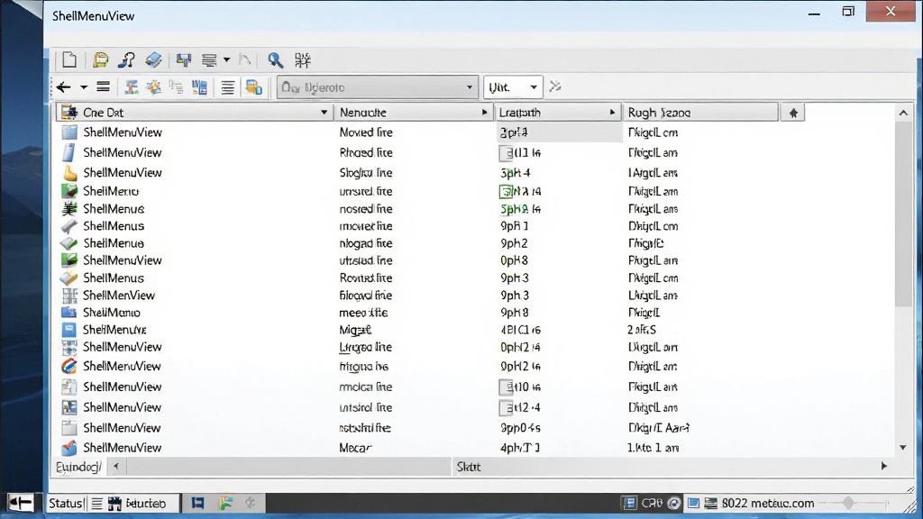Click the faded tree structure toolbar icon
923x519 pixels.
click(176, 87)
